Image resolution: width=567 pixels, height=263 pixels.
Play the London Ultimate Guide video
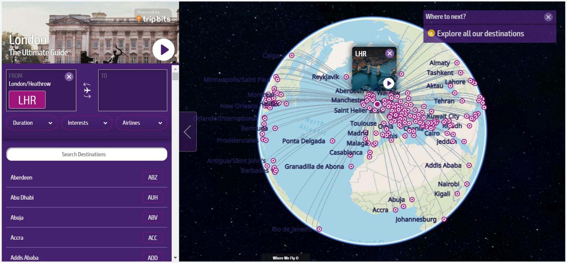click(163, 50)
